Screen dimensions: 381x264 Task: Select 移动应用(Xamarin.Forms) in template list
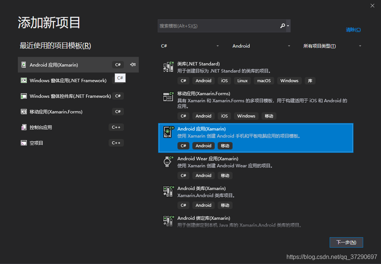pos(256,105)
